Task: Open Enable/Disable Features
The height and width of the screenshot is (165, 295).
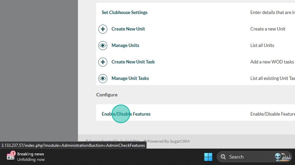Action: 126,114
